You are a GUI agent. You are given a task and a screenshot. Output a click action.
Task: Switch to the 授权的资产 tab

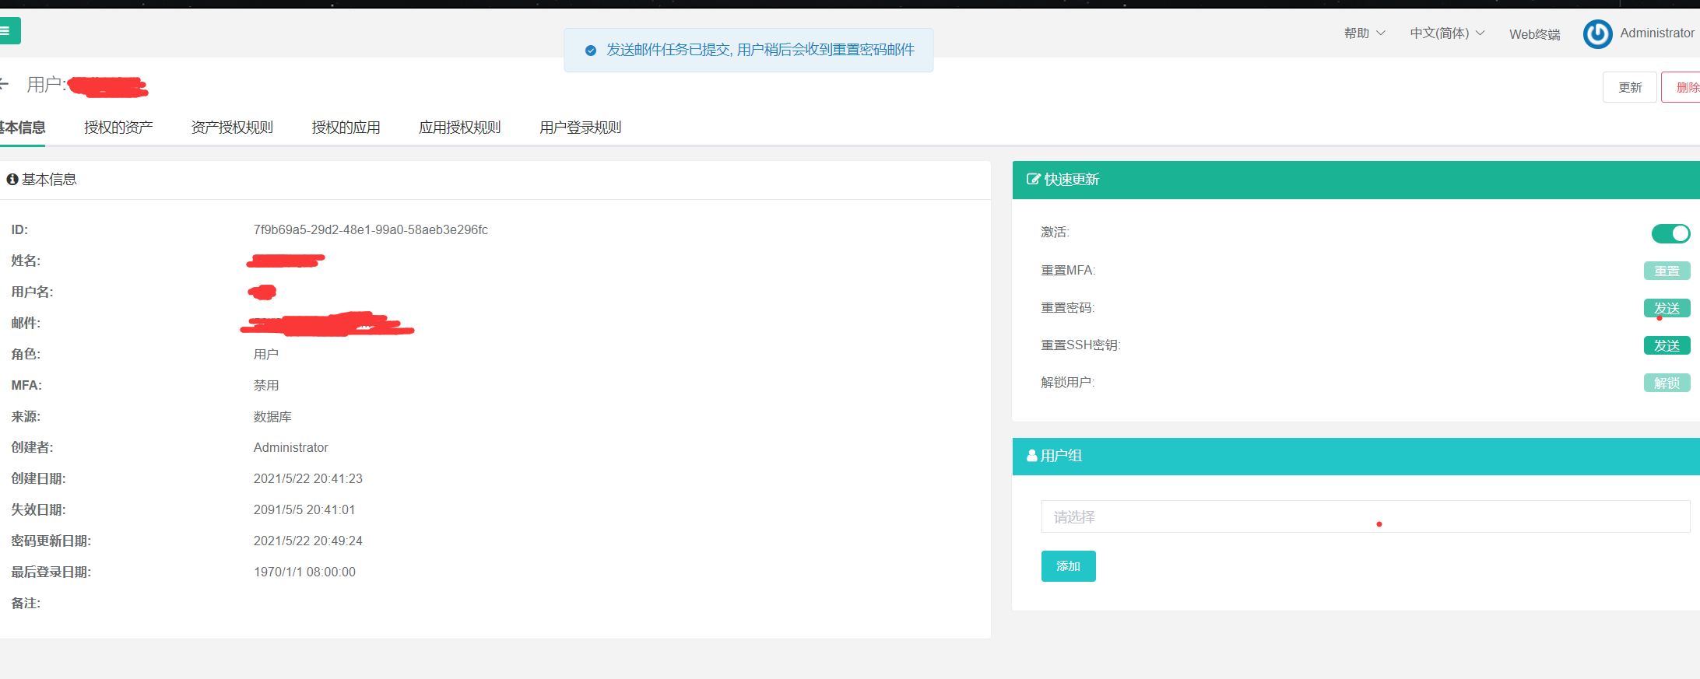click(x=118, y=128)
